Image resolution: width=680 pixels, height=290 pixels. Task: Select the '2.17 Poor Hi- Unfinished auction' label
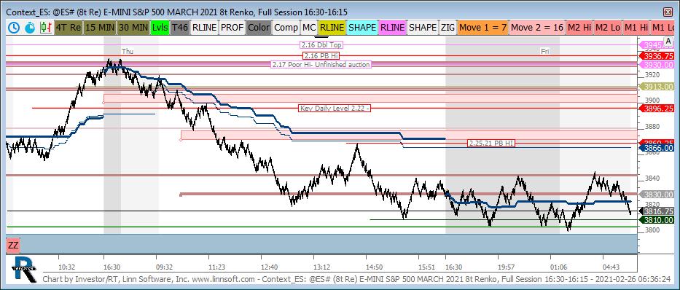tap(321, 65)
